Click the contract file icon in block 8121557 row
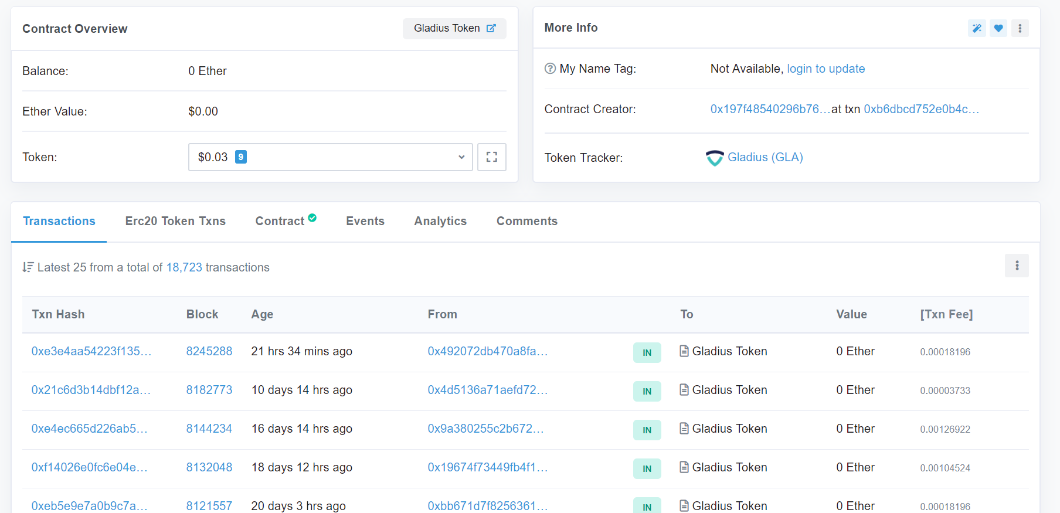 (x=684, y=505)
